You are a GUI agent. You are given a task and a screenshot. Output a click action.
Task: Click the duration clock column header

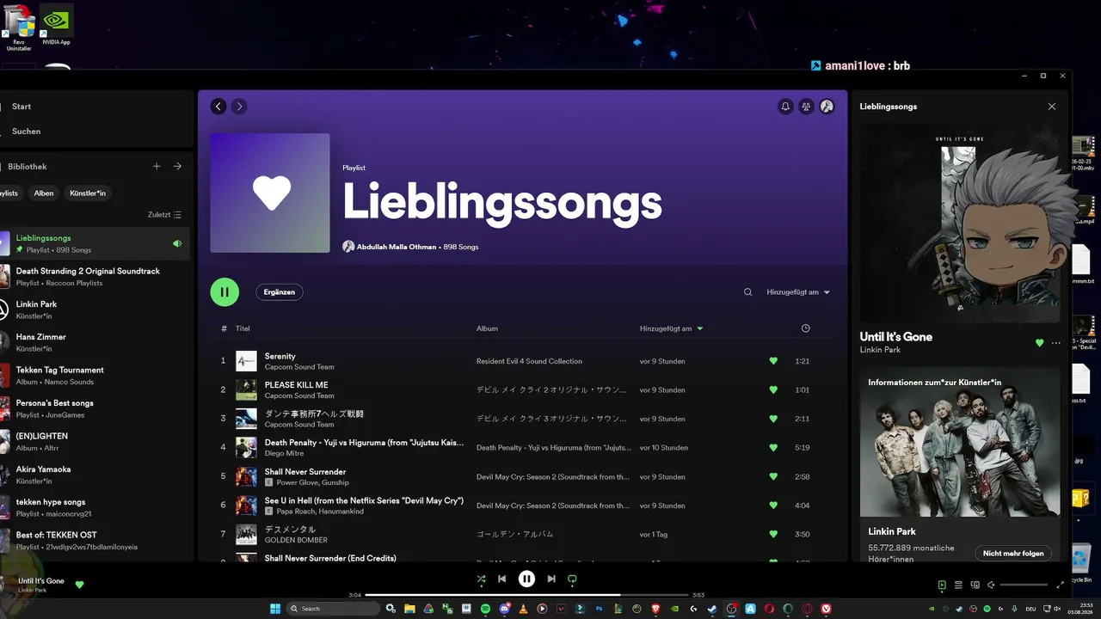coord(805,328)
